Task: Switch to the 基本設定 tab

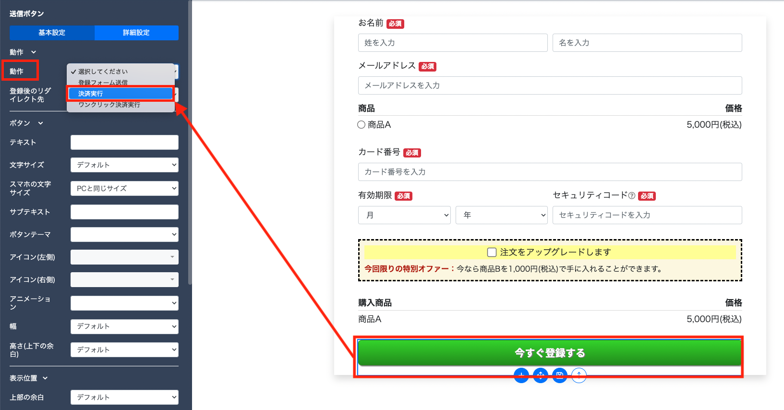Action: point(52,33)
